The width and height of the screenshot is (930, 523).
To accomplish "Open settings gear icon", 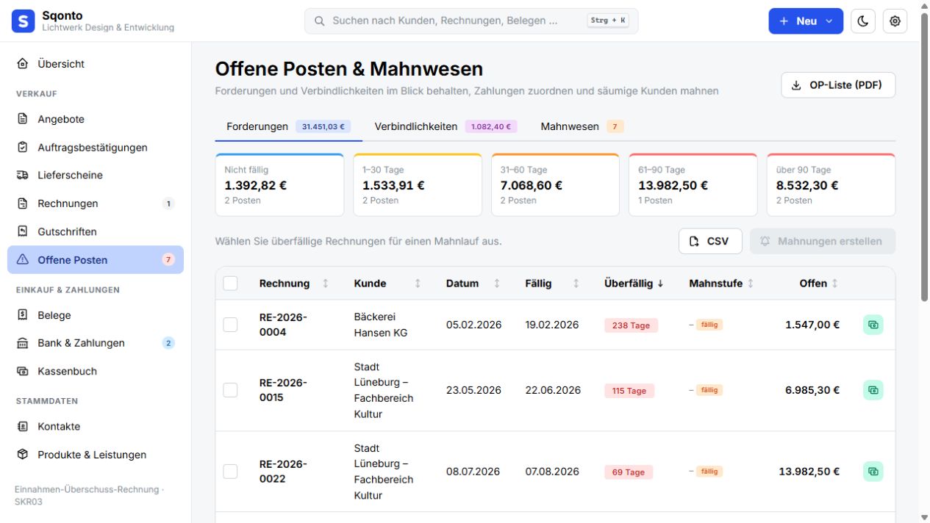I will 895,21.
